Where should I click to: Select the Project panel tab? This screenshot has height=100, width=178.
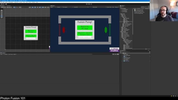pos(122,6)
